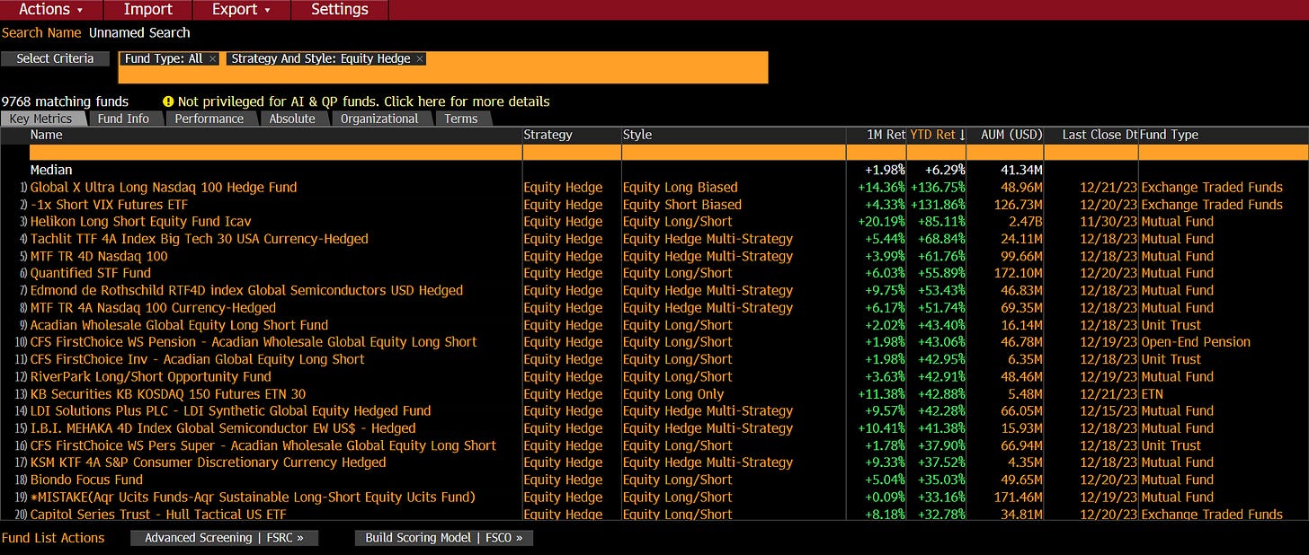This screenshot has width=1309, height=555.
Task: Click the Equity Long Only style cell
Action: tap(673, 393)
